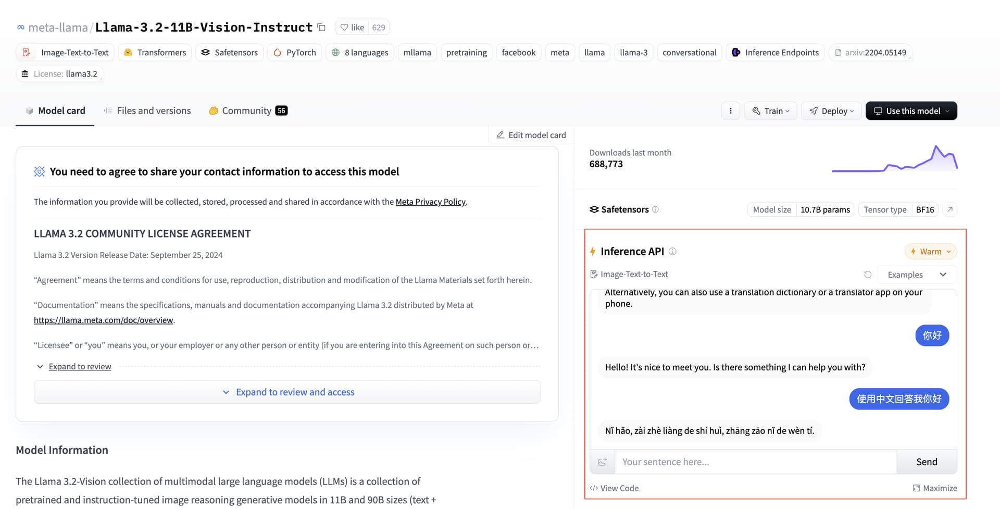The image size is (1000, 509).
Task: Switch to the Files and versions tab
Action: (x=147, y=110)
